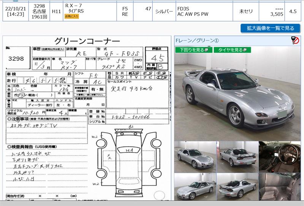The image size is (304, 206).
Task: Click the F5 RE transmission cell
Action: 125,11
